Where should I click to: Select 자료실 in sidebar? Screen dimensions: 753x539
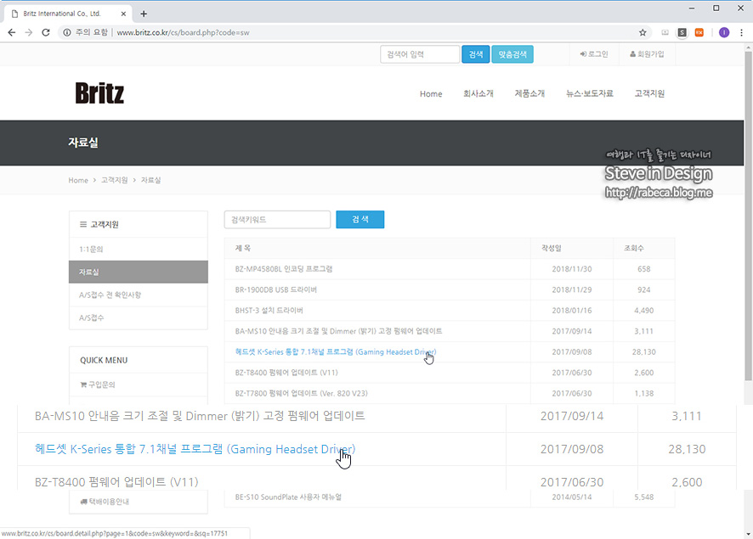pyautogui.click(x=139, y=272)
